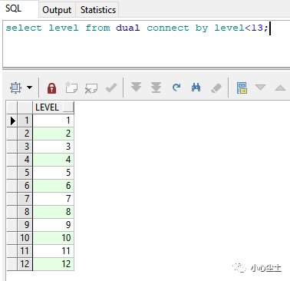Click the small button in LEVEL header
Image resolution: width=290 pixels, height=281 pixels.
coord(68,107)
